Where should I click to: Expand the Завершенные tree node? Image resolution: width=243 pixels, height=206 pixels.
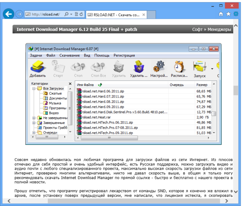[x=34, y=123]
